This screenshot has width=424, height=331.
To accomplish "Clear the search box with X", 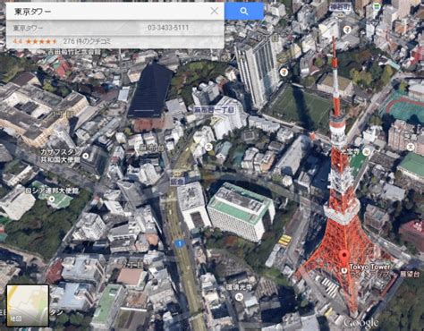I will (214, 11).
